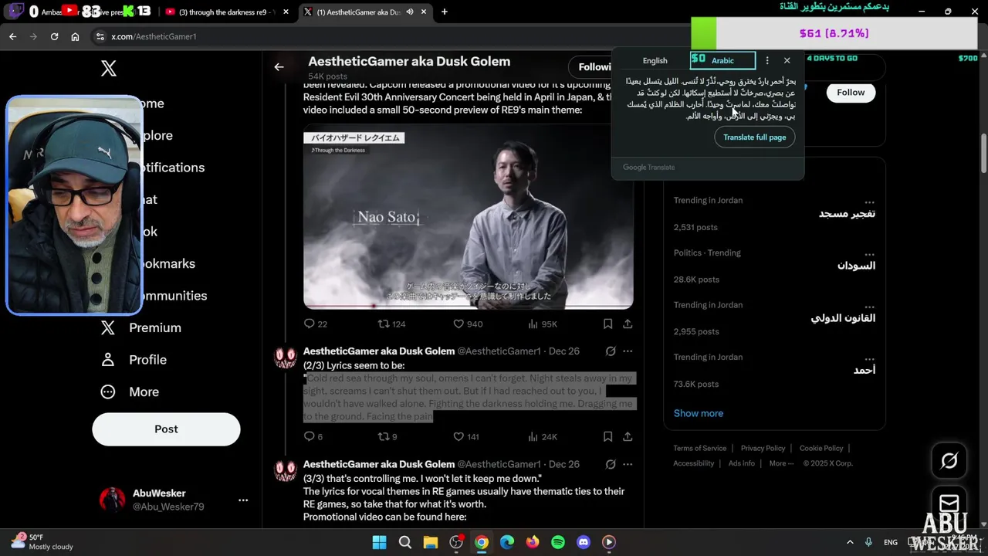Open the floating messages envelope button
This screenshot has height=556, width=988.
click(x=949, y=503)
